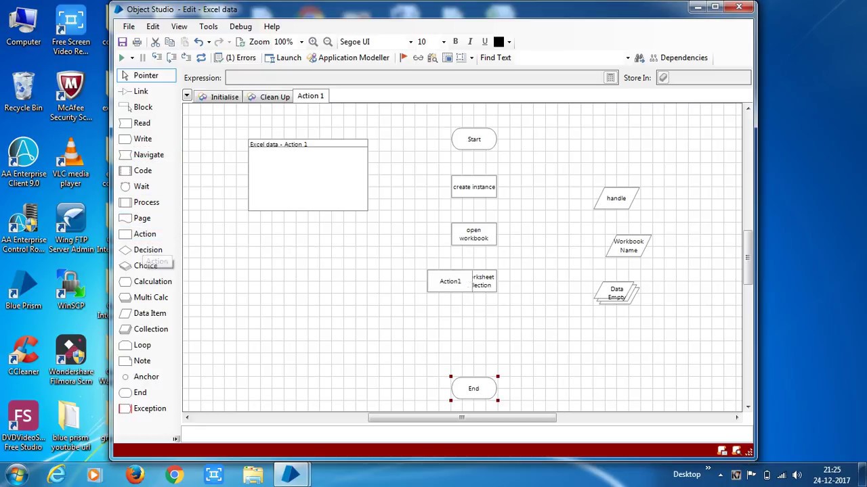This screenshot has width=867, height=487.
Task: Run the process with the green Go arrow
Action: [x=121, y=57]
